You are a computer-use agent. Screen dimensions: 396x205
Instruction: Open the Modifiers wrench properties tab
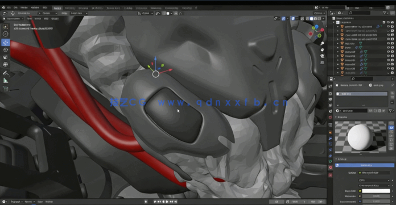[x=331, y=138]
